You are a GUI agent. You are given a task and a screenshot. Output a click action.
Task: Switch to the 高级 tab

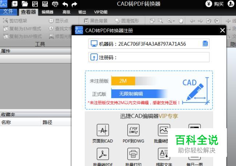(66, 12)
